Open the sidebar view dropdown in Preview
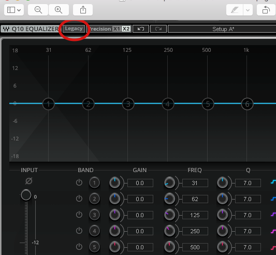 (14, 10)
